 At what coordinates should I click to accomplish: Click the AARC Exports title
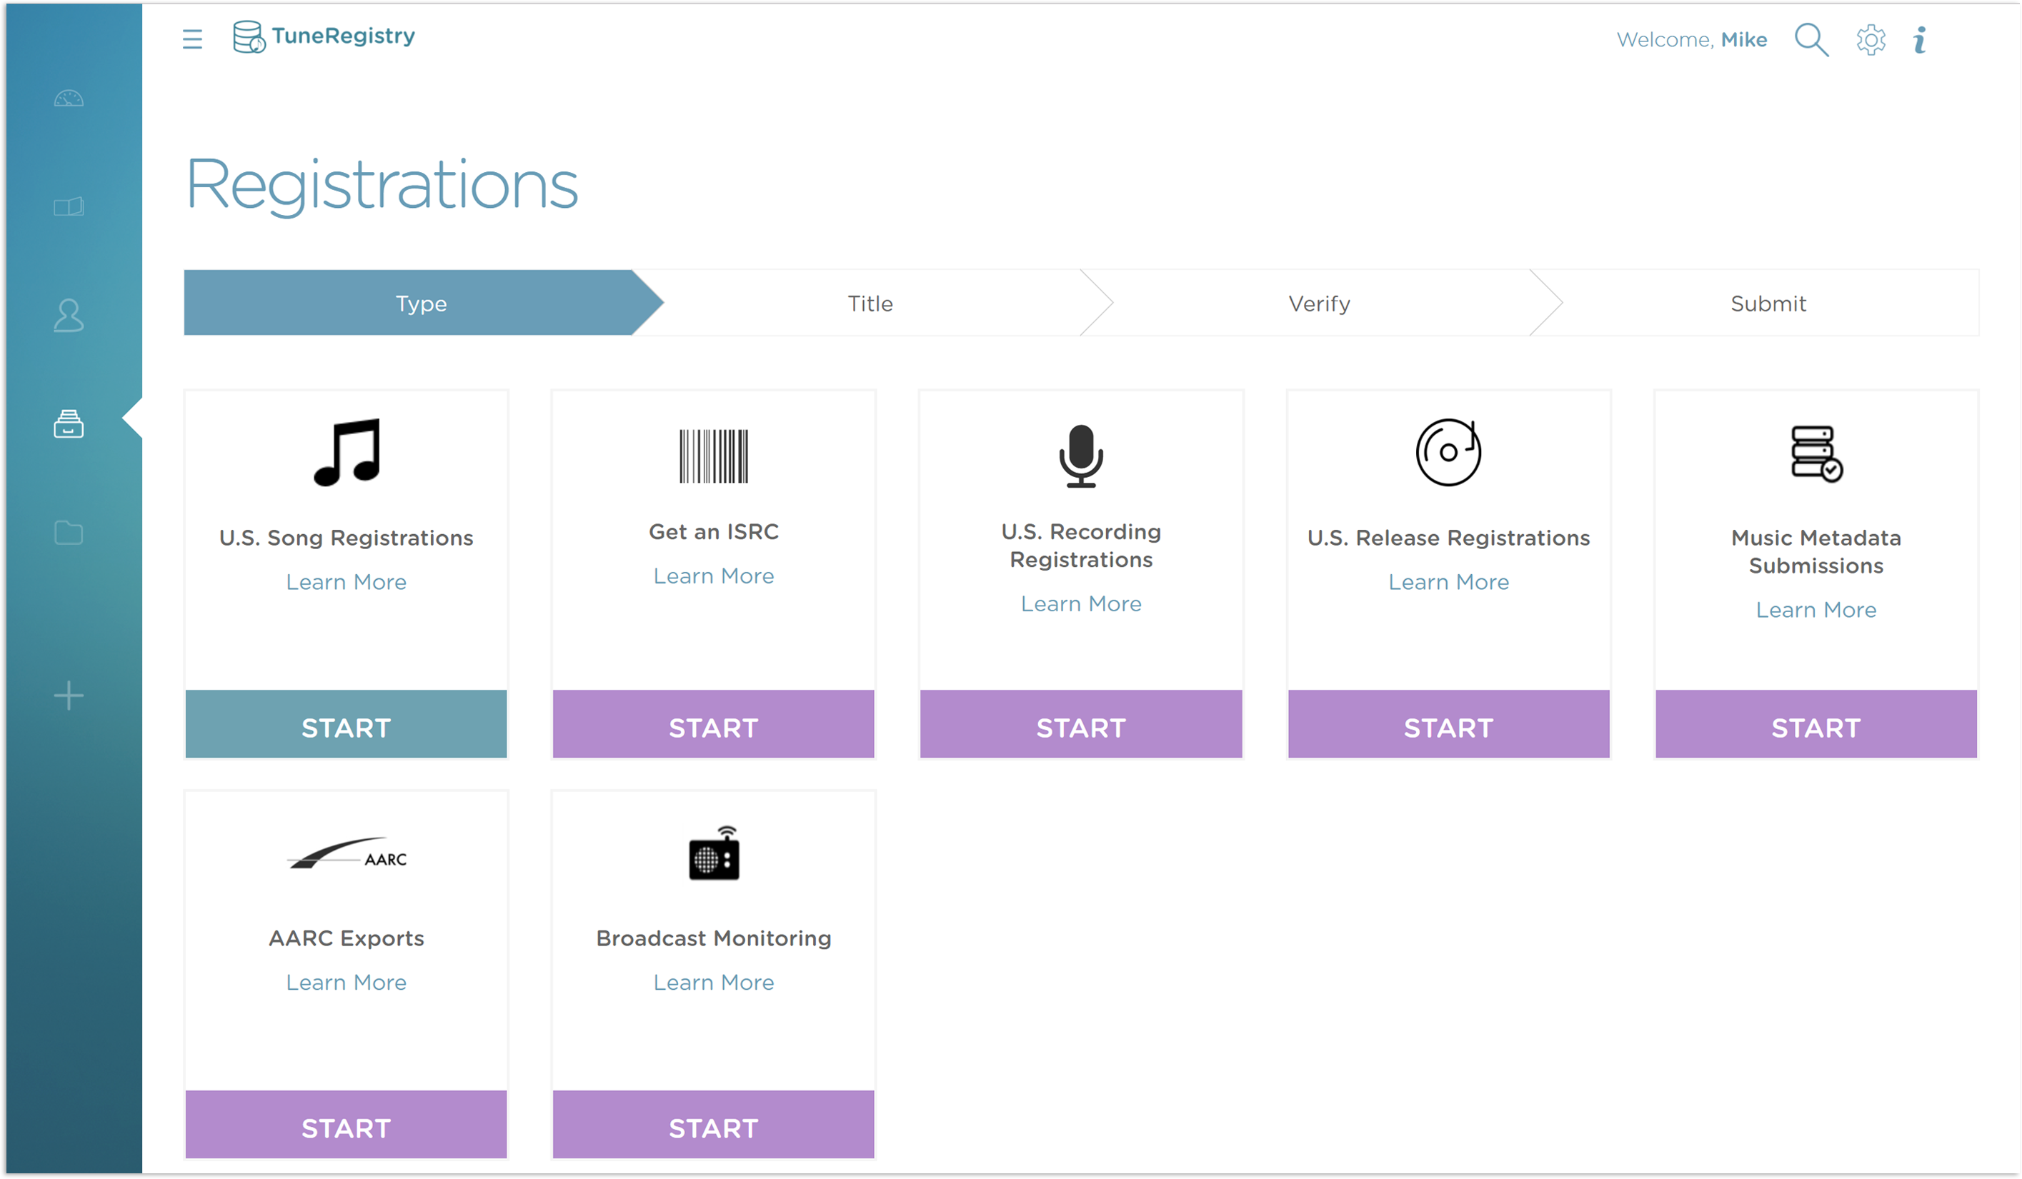347,938
